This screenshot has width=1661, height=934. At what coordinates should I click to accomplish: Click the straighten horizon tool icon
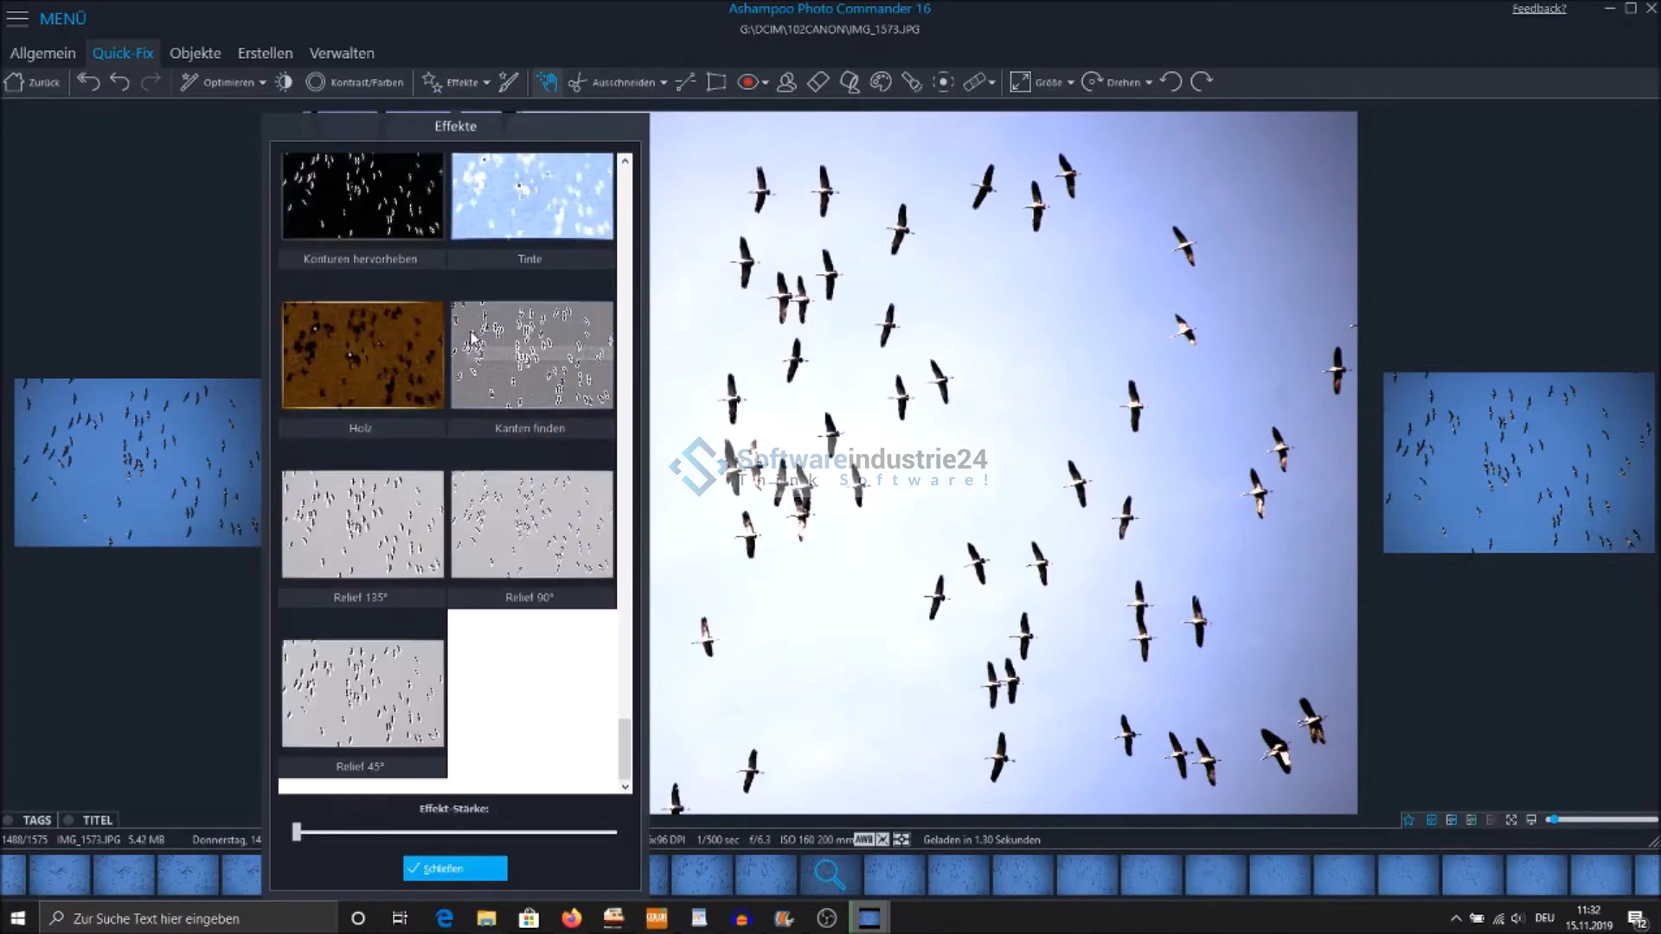coord(685,82)
